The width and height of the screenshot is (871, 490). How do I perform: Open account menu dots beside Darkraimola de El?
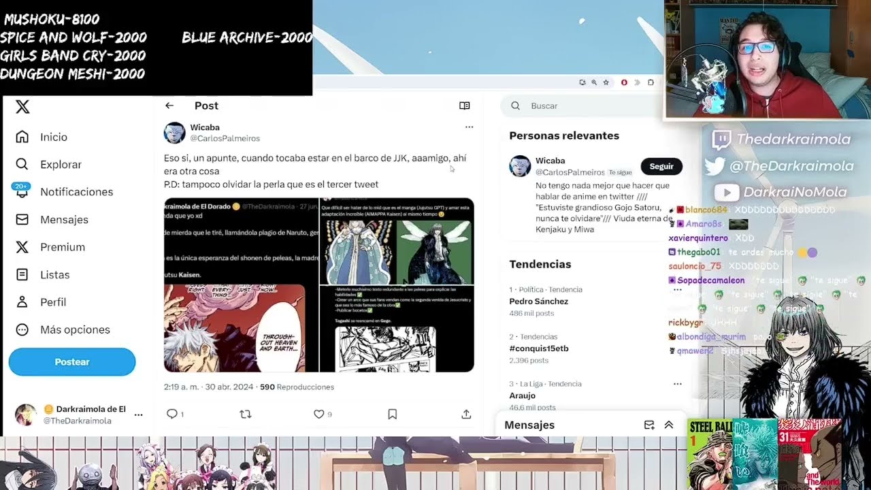[x=138, y=414]
